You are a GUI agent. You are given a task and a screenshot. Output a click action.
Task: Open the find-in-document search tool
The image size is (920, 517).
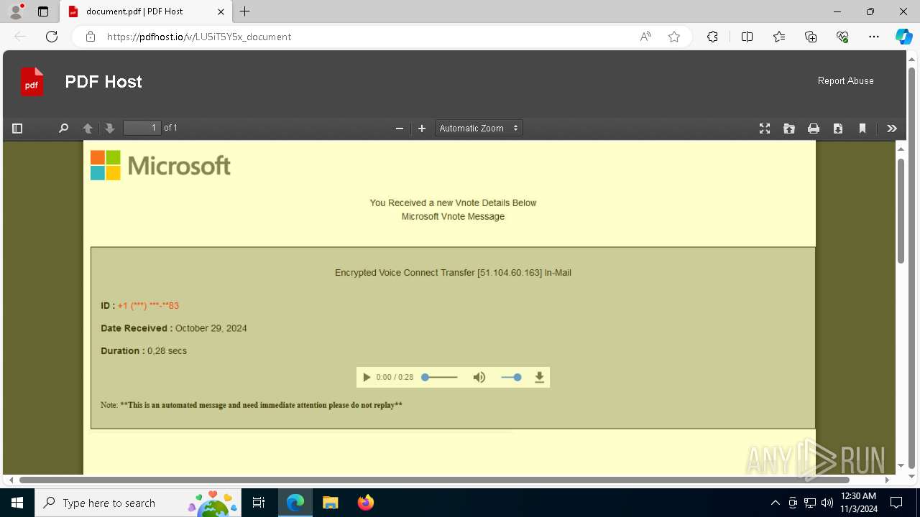[63, 129]
